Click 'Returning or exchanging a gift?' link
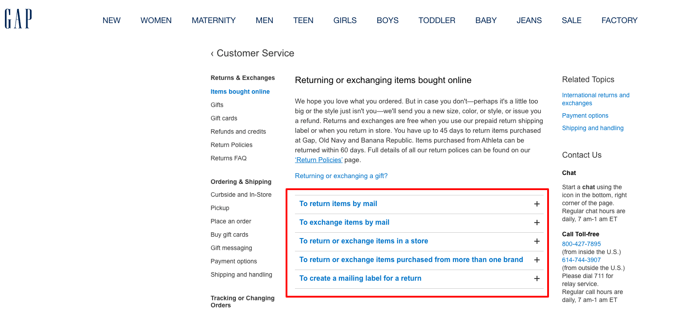 (x=341, y=176)
